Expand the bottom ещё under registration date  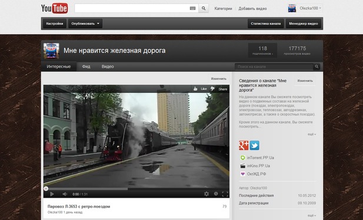click(312, 215)
